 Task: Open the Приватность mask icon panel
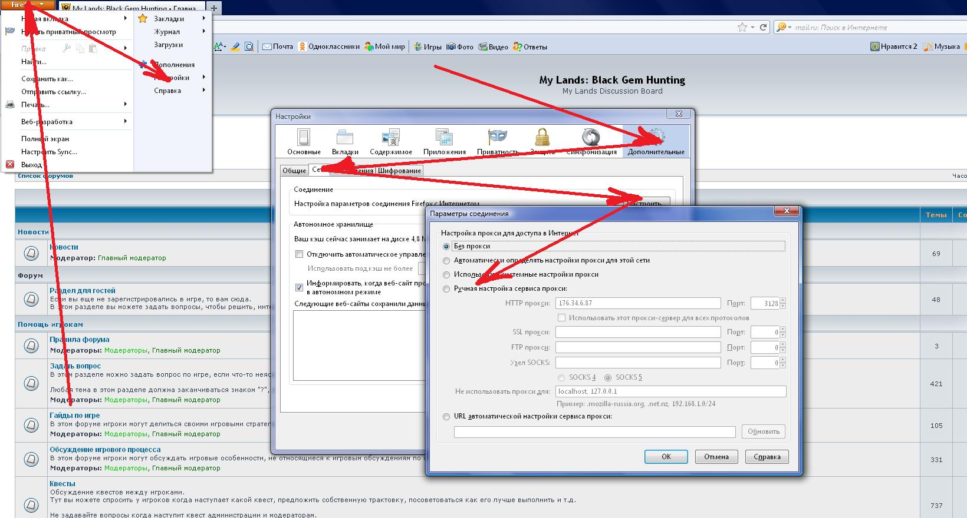[497, 138]
